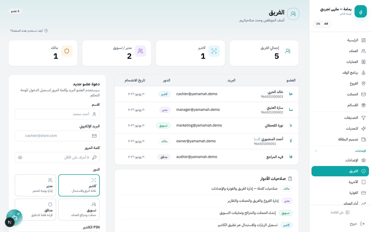Image resolution: width=371 pixels, height=232 pixels.
Task: Select the كاشير role option
Action: [79, 185]
